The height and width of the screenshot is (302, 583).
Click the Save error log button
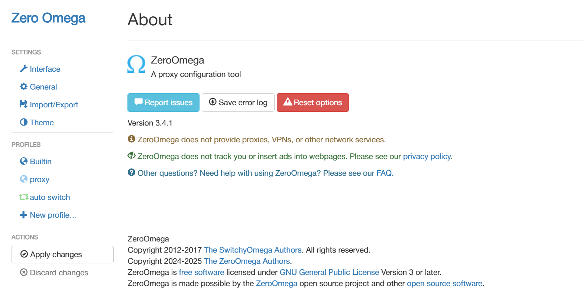(x=238, y=103)
